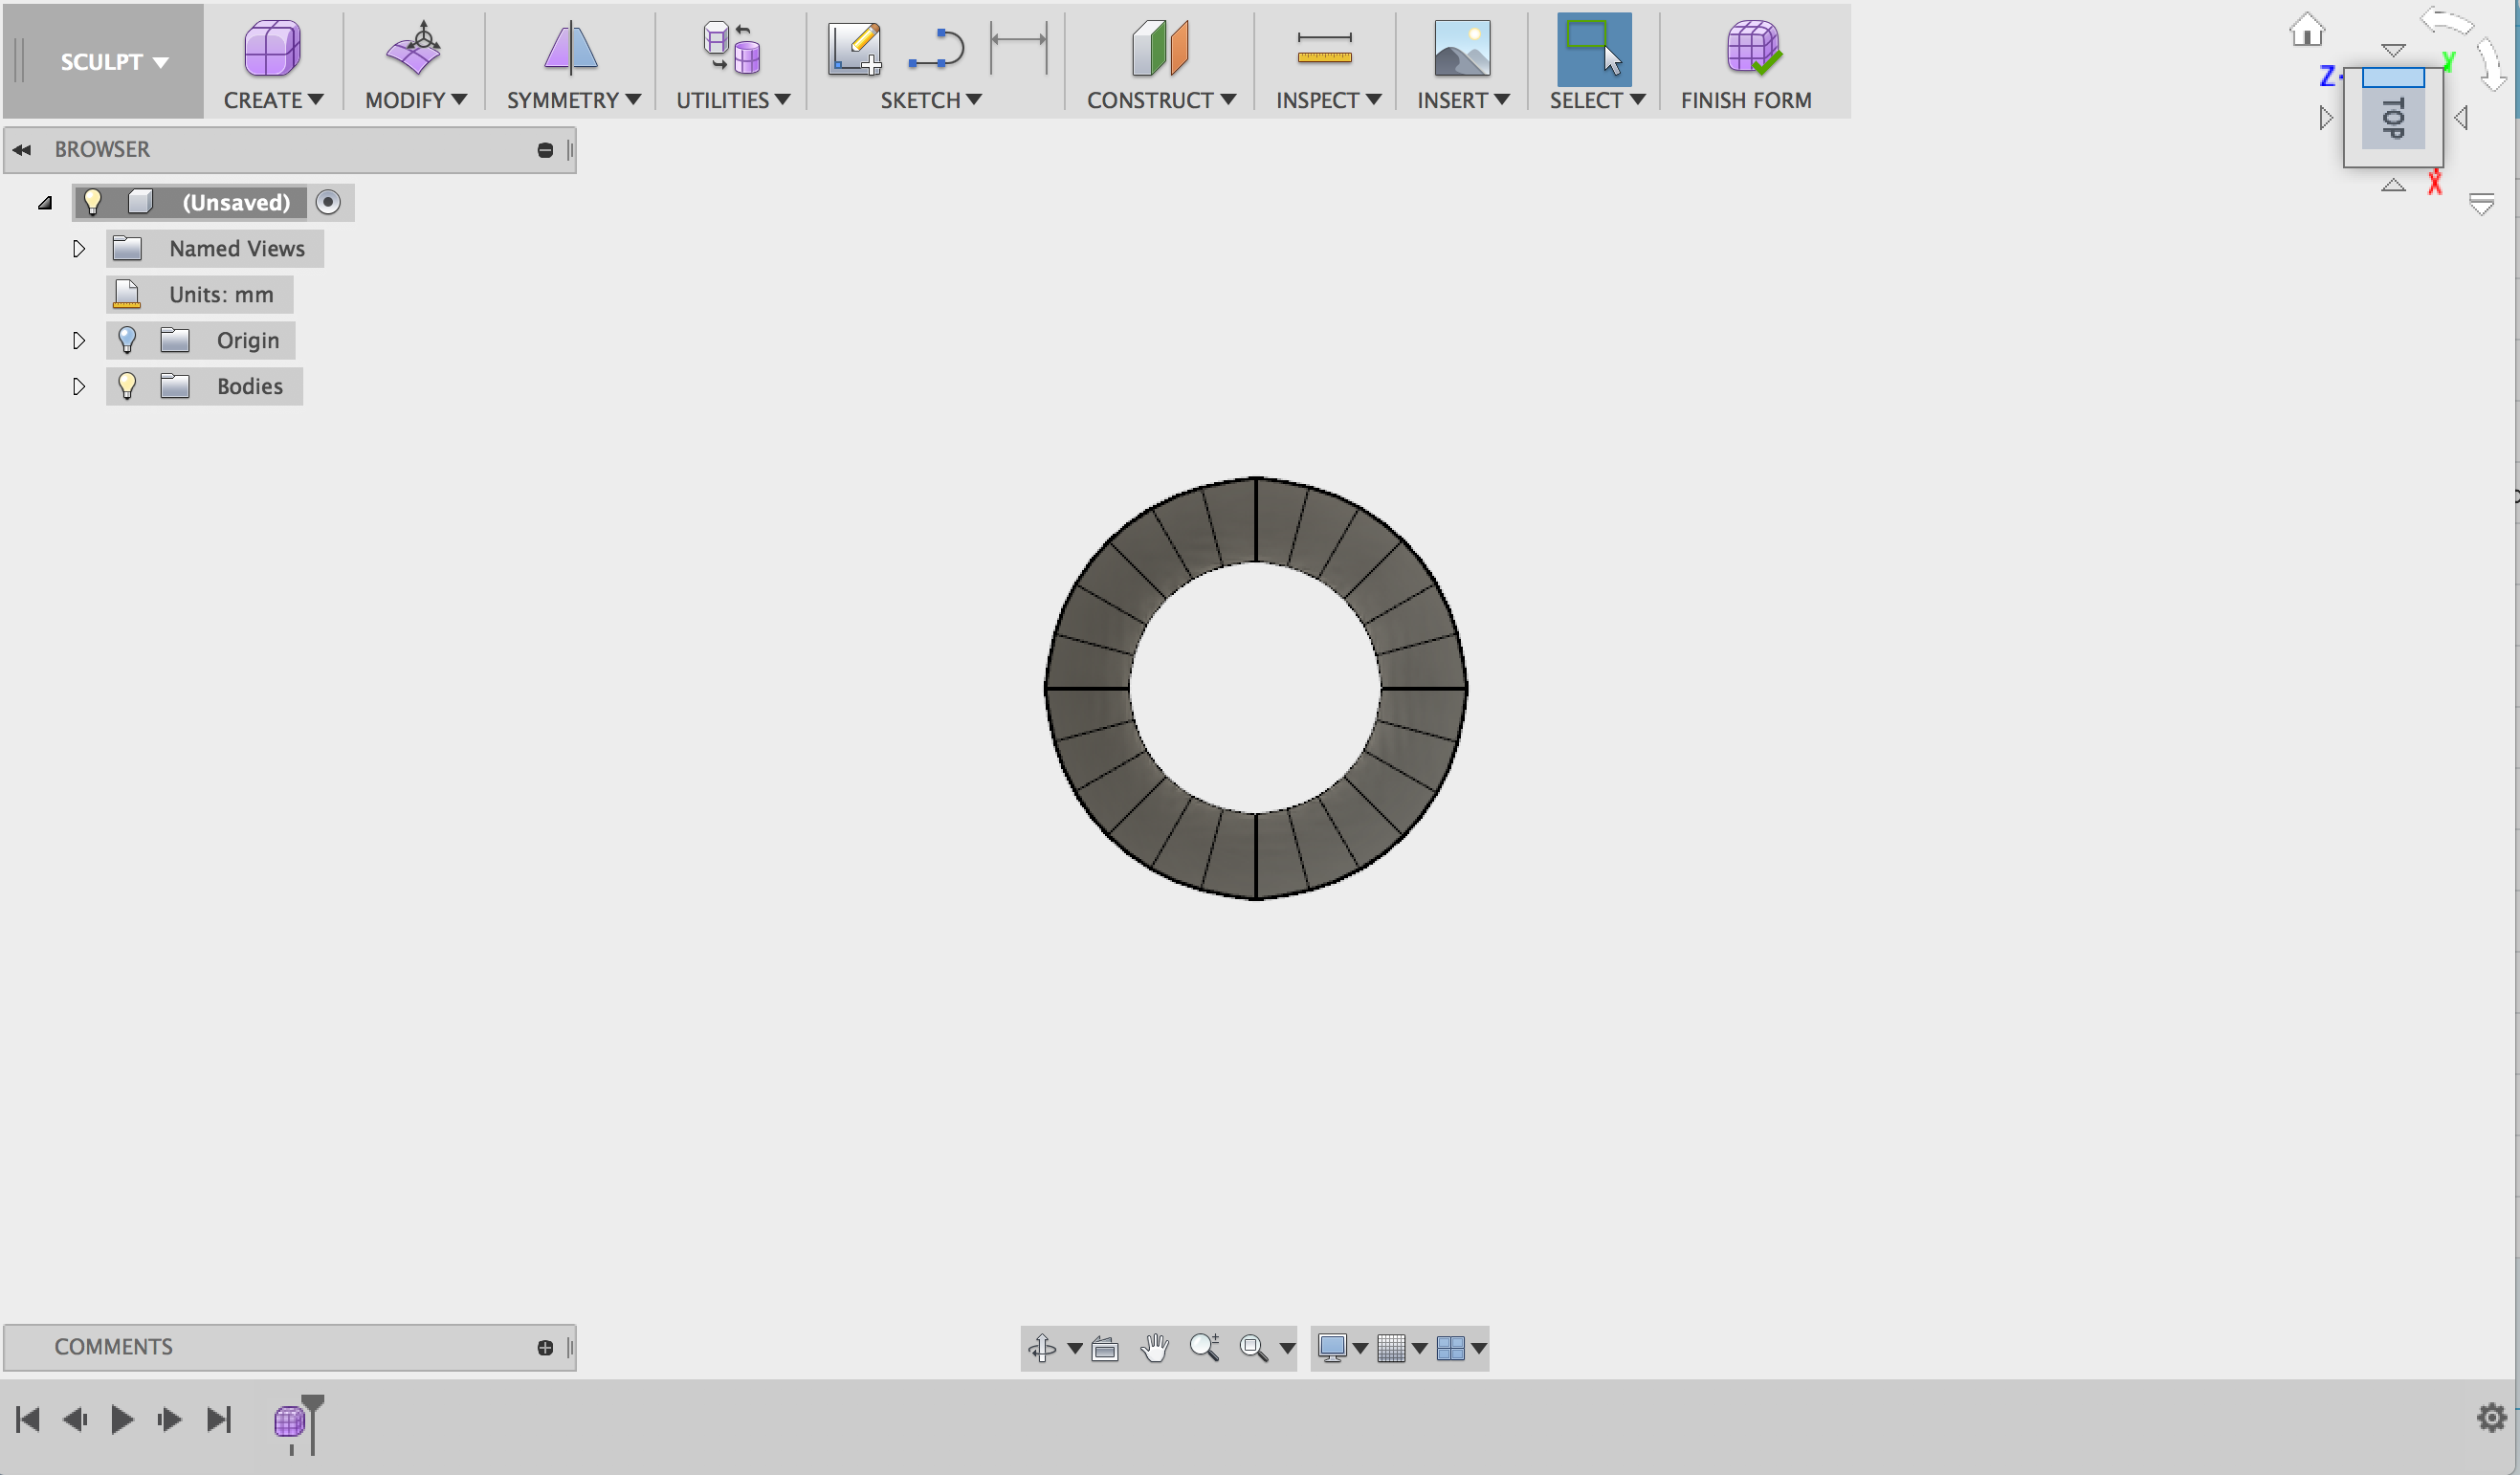
Task: Select the Zoom magnifier tool
Action: (x=1205, y=1348)
